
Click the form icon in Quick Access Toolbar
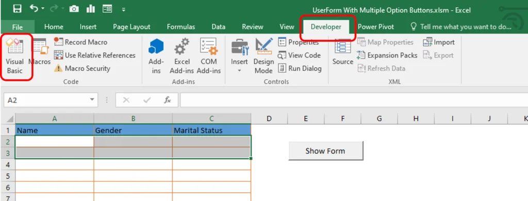point(107,9)
